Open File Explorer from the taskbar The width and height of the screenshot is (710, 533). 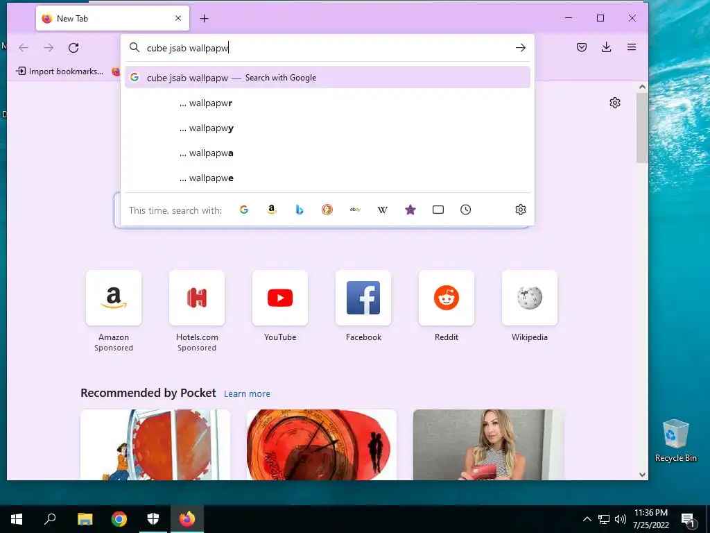85,519
